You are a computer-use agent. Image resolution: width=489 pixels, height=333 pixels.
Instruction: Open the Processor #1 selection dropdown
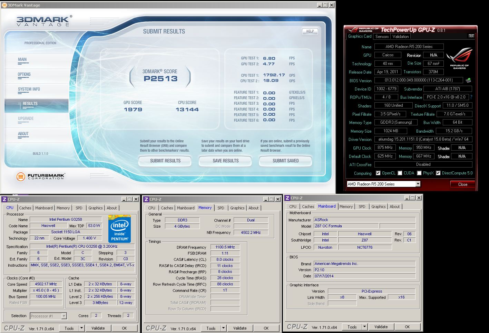[64, 316]
